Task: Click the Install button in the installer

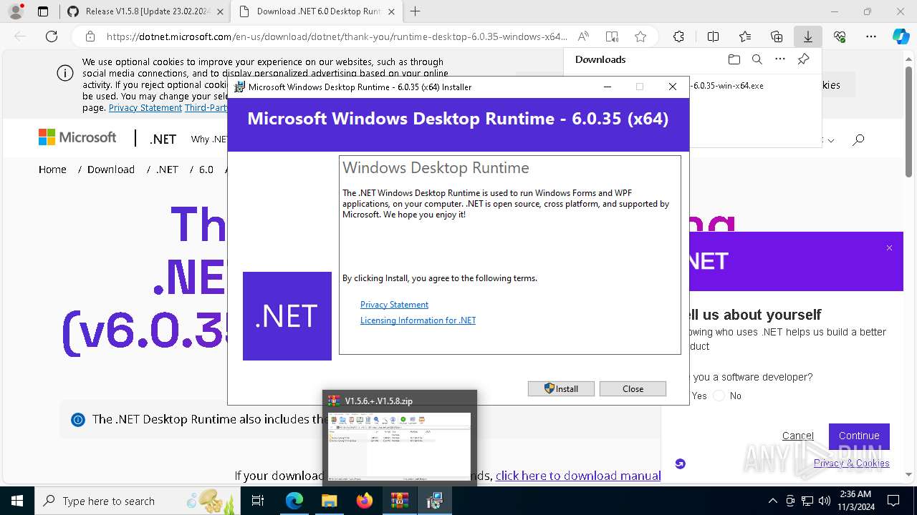Action: point(561,388)
